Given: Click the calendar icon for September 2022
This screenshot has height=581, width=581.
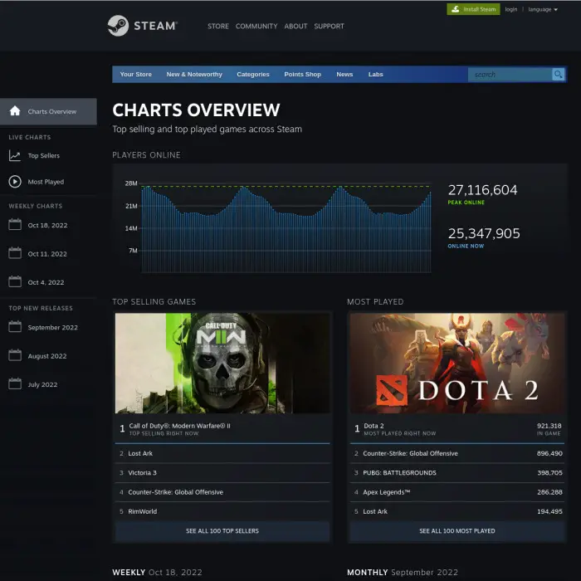Looking at the screenshot, I should [15, 327].
